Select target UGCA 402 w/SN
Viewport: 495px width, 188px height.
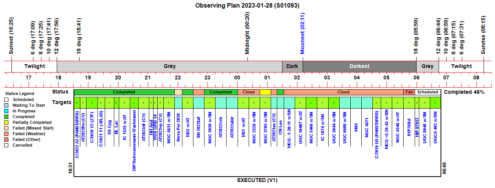click(x=435, y=126)
